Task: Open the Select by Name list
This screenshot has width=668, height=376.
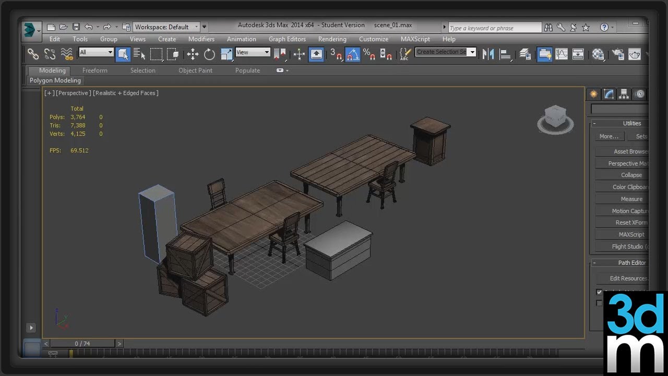Action: (139, 54)
